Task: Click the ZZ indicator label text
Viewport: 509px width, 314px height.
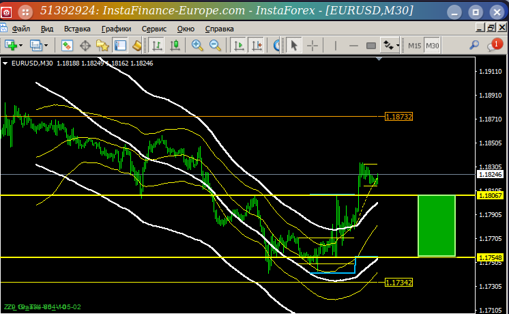Action: click(42, 307)
